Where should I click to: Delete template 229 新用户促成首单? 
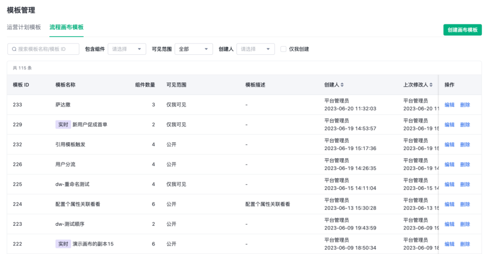465,125
